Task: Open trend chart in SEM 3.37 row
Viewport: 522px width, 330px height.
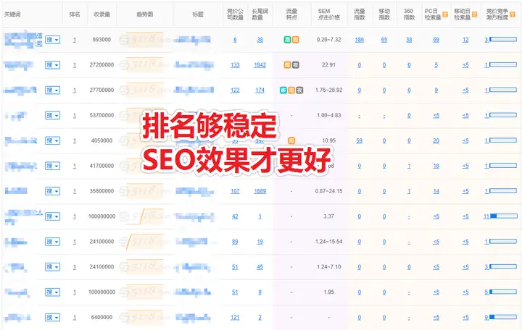Action: coord(145,216)
